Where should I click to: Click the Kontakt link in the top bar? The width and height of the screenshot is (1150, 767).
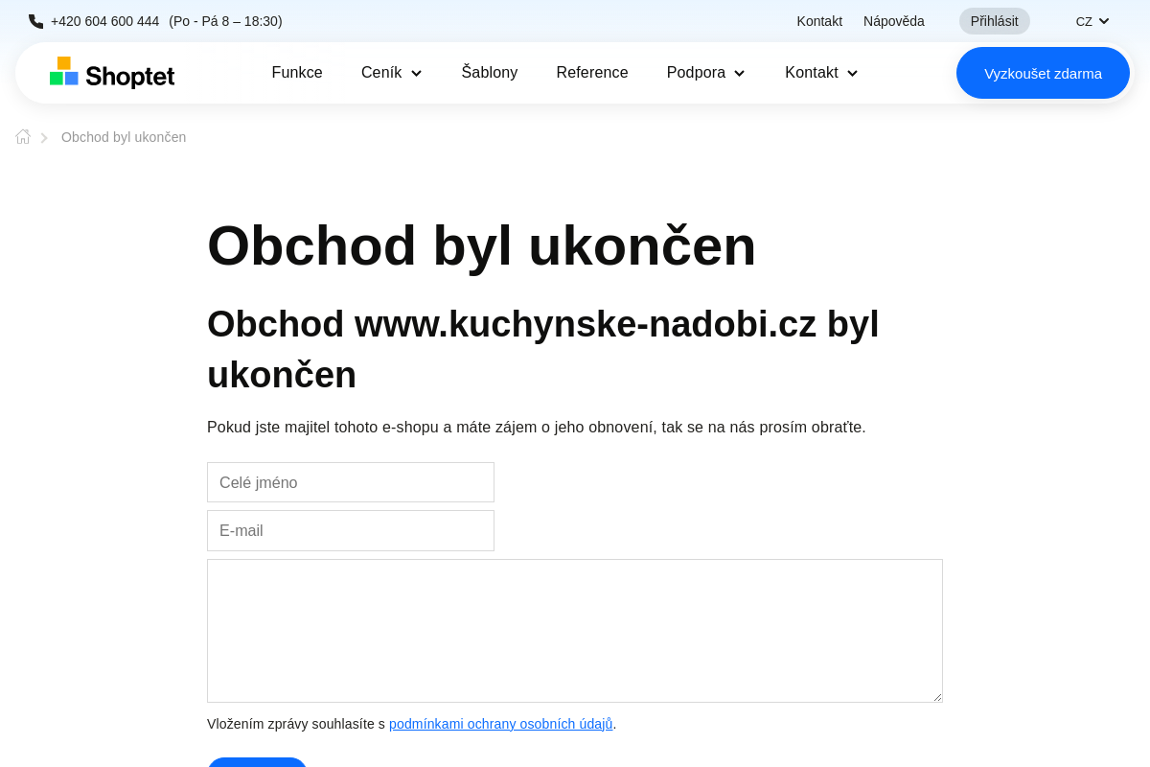pyautogui.click(x=818, y=20)
